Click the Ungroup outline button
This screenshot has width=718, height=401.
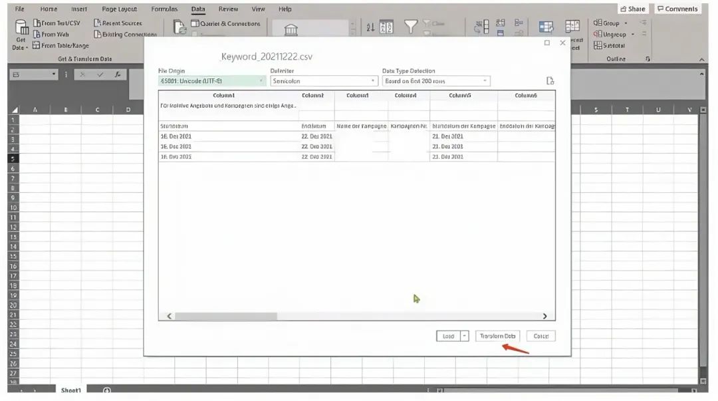(x=610, y=35)
